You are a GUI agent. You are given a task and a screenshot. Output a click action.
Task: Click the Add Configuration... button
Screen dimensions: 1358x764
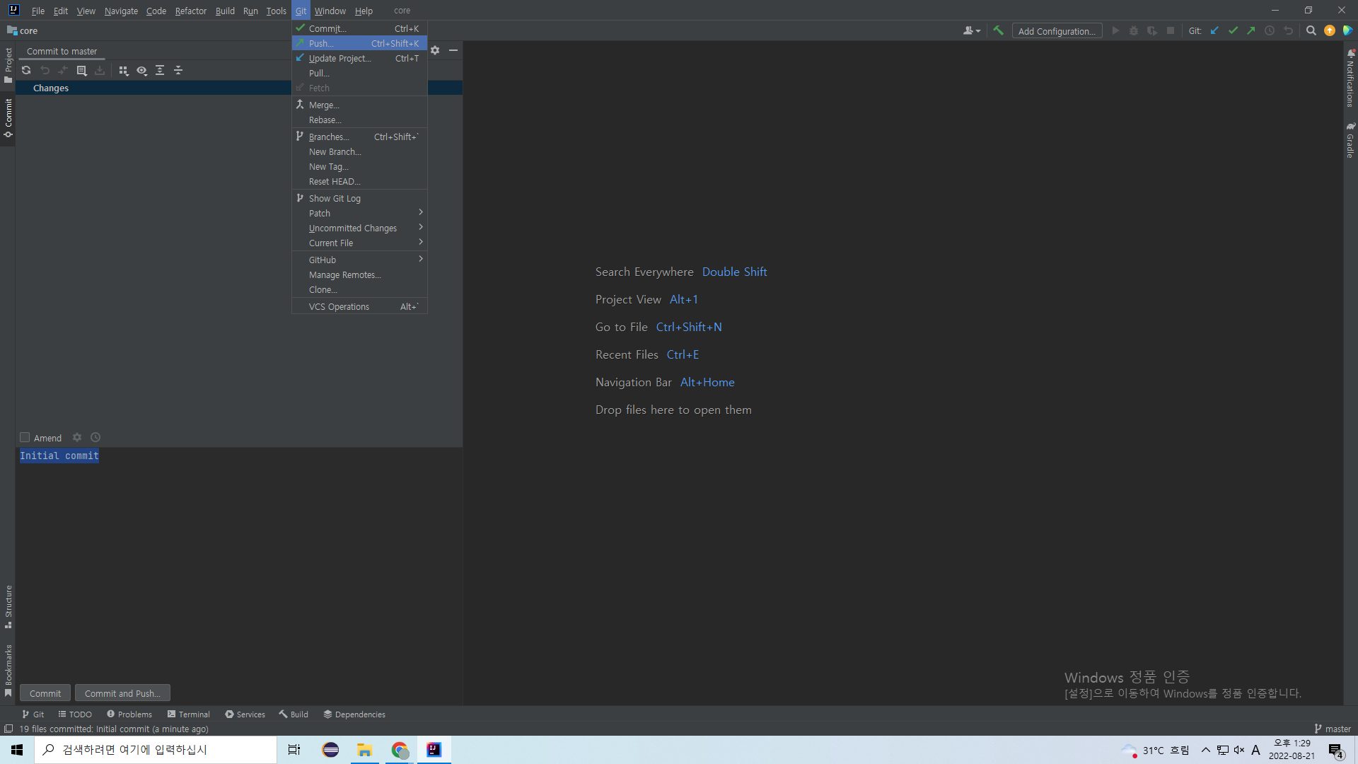point(1057,31)
